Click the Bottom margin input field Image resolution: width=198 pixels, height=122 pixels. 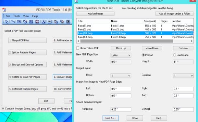point(121,96)
